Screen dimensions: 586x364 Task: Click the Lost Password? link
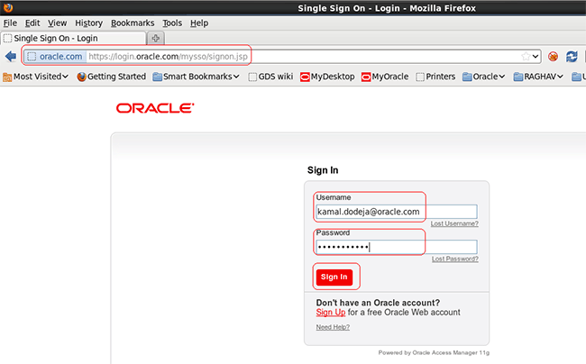tap(455, 259)
